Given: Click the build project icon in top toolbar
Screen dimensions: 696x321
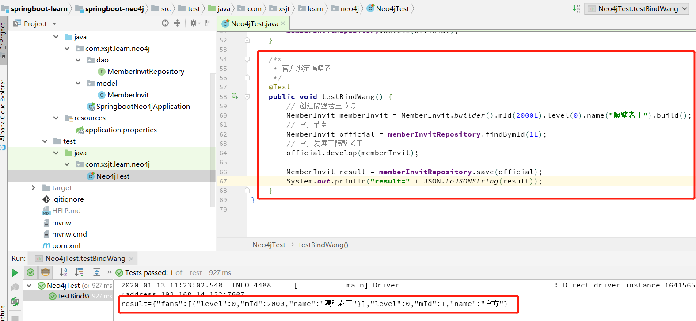Looking at the screenshot, I should point(577,8).
